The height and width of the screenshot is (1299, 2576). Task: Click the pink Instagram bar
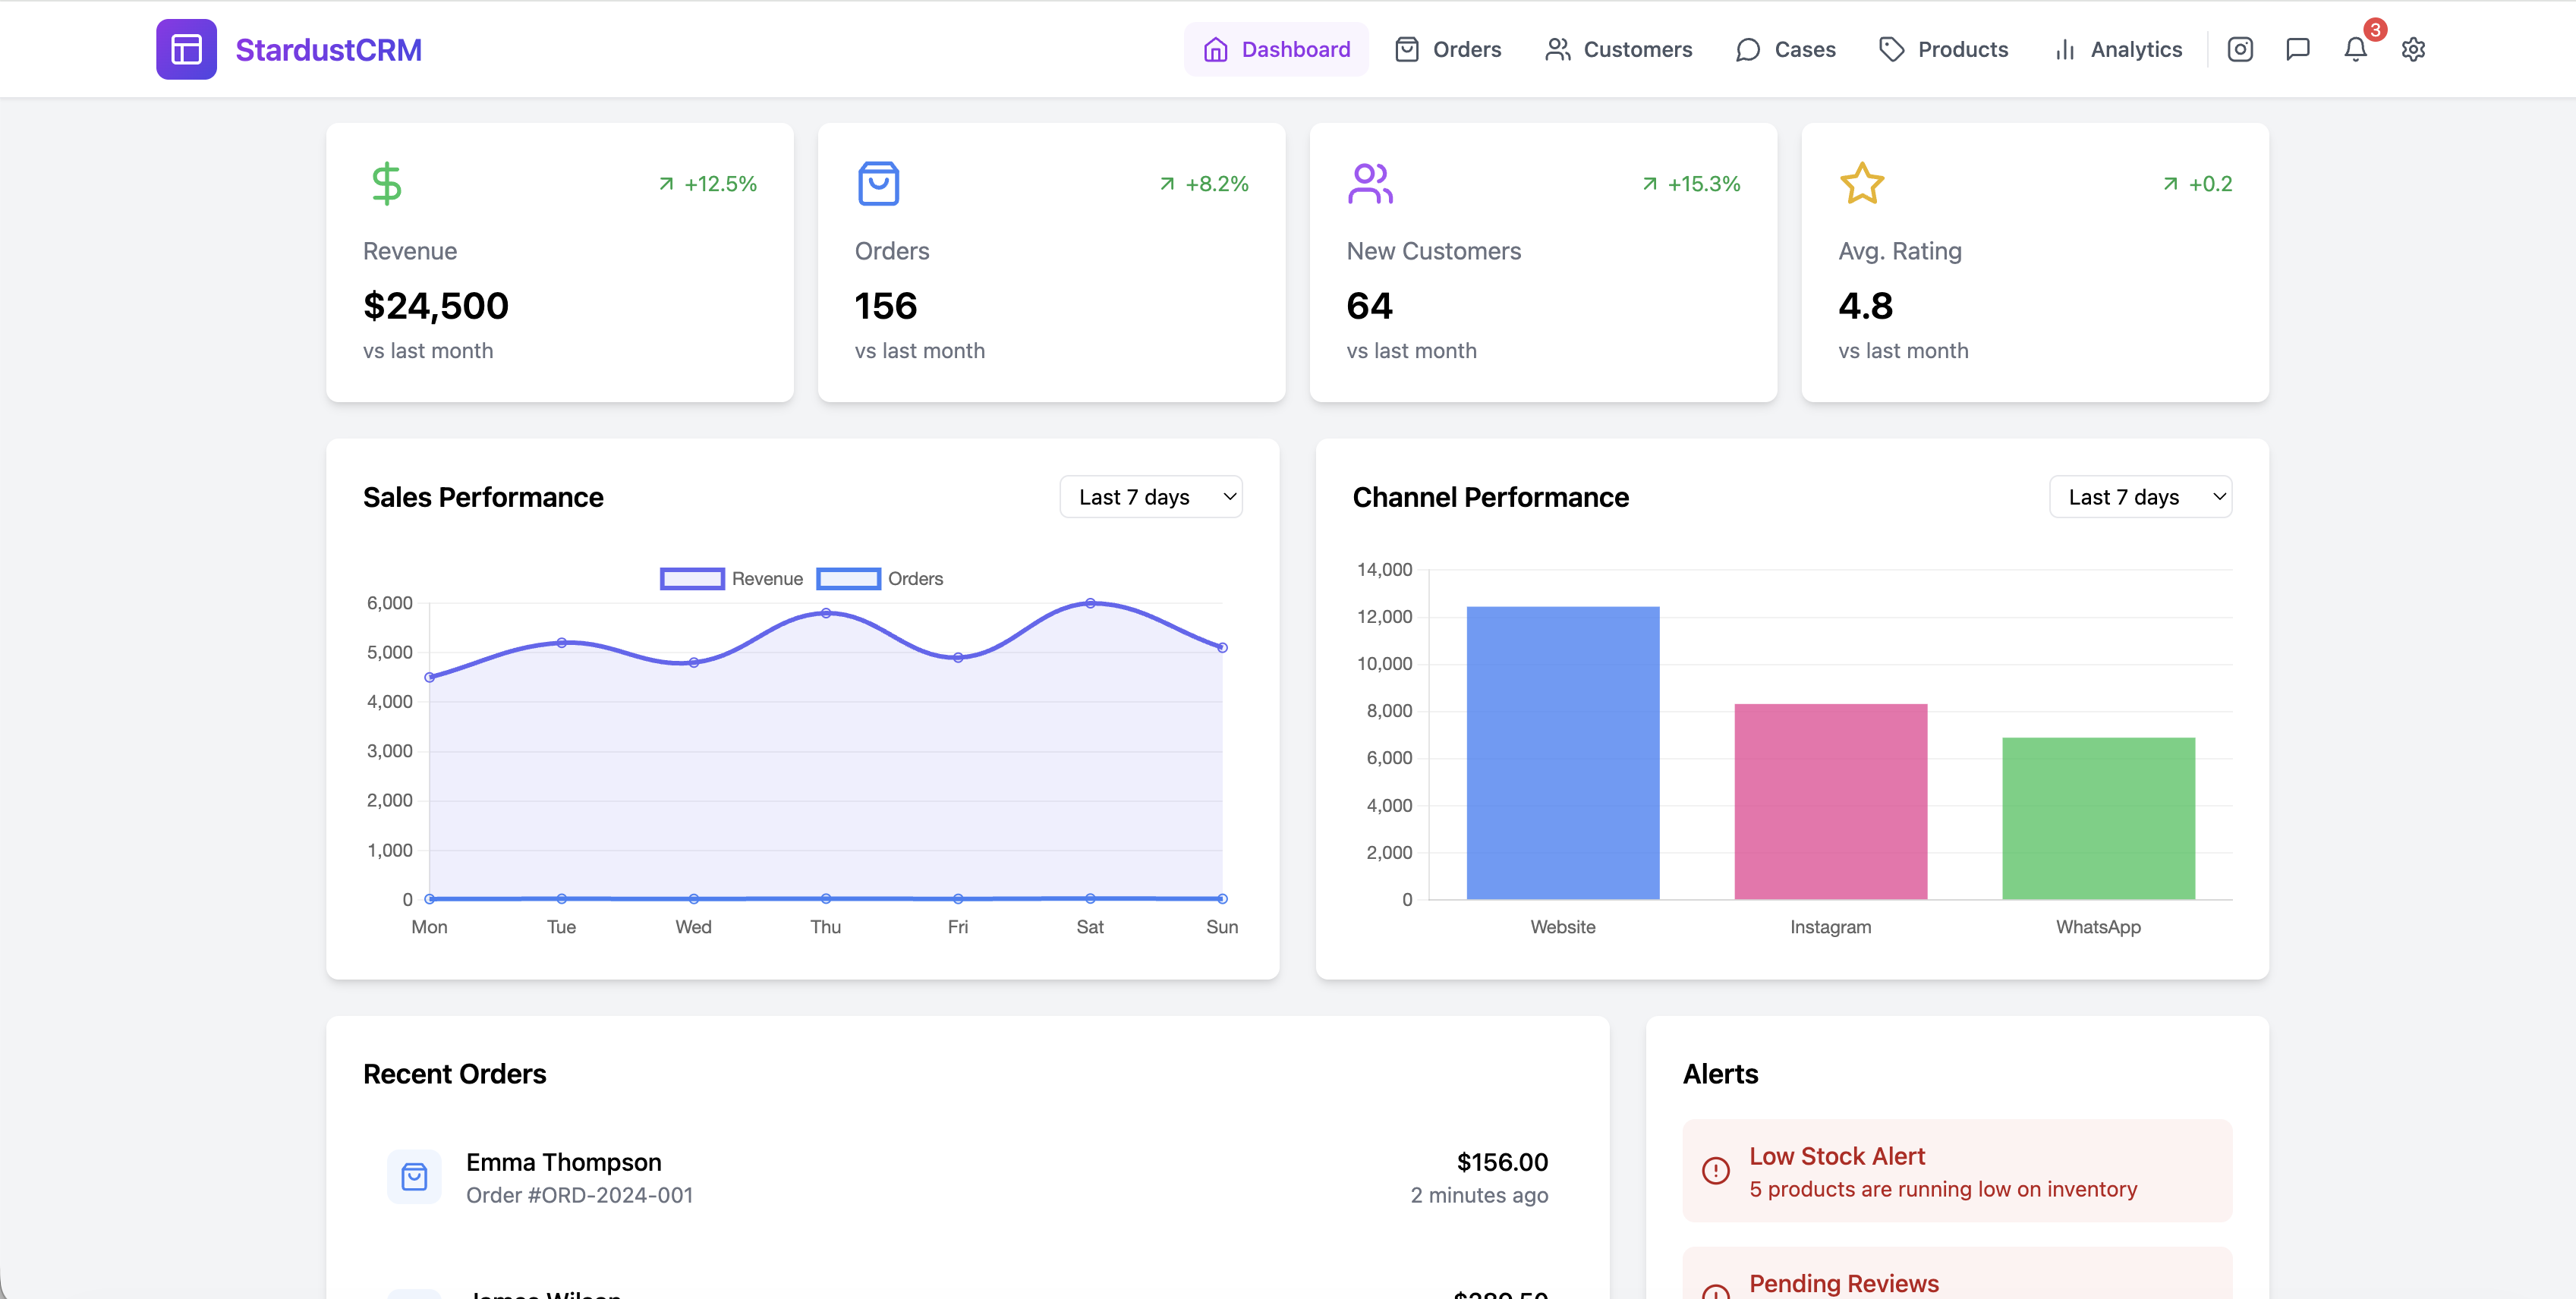[1831, 802]
